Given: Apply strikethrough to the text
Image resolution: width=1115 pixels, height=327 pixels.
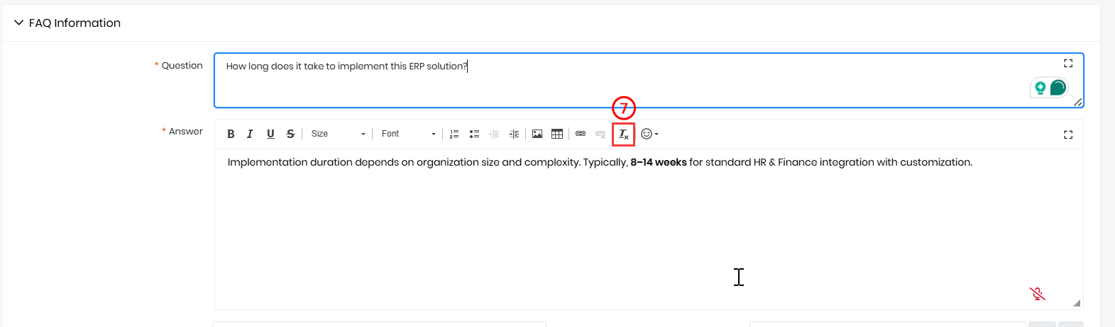Looking at the screenshot, I should coord(290,134).
